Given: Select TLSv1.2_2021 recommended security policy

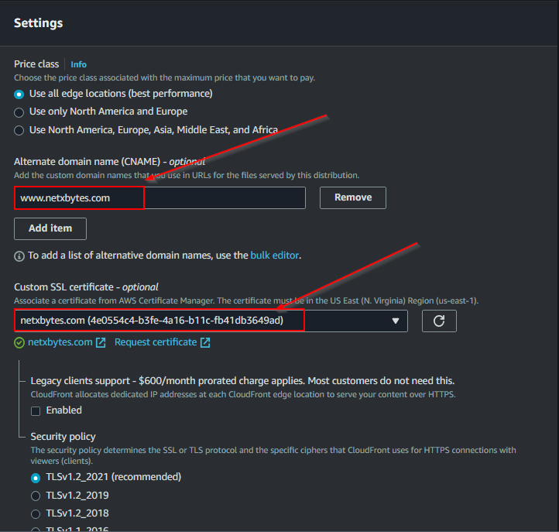Looking at the screenshot, I should [36, 477].
